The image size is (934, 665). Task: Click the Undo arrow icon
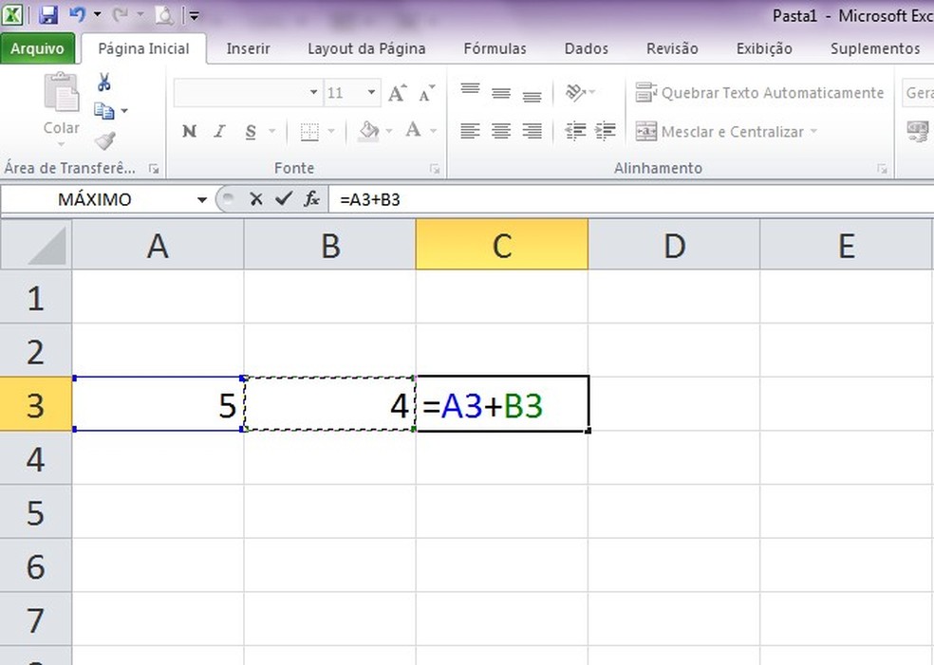(78, 14)
